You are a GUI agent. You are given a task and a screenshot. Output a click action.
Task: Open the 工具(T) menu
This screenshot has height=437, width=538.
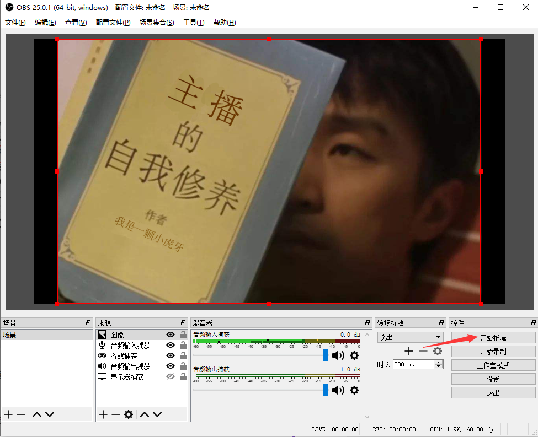[194, 23]
